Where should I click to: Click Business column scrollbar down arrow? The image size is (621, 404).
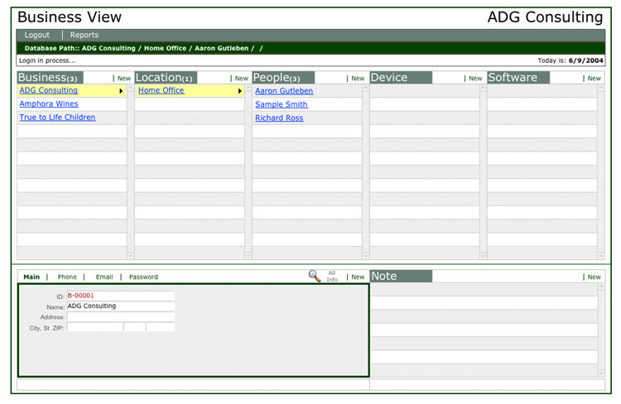(x=130, y=256)
